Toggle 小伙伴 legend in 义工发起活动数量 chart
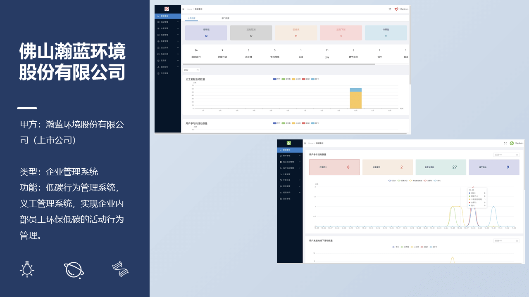529x297 pixels. (x=296, y=79)
